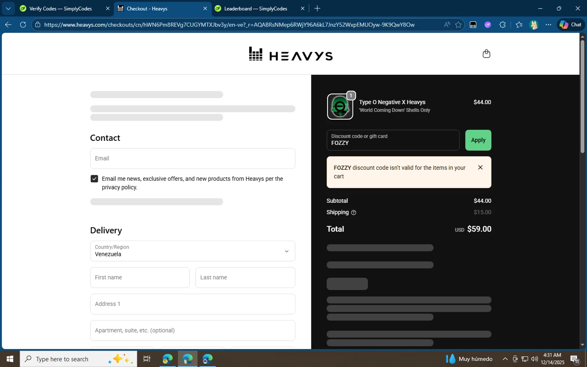587x367 pixels.
Task: Click the Delivery heading
Action: point(106,230)
